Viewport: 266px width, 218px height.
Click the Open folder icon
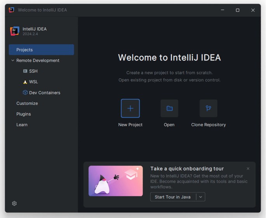[169, 109]
